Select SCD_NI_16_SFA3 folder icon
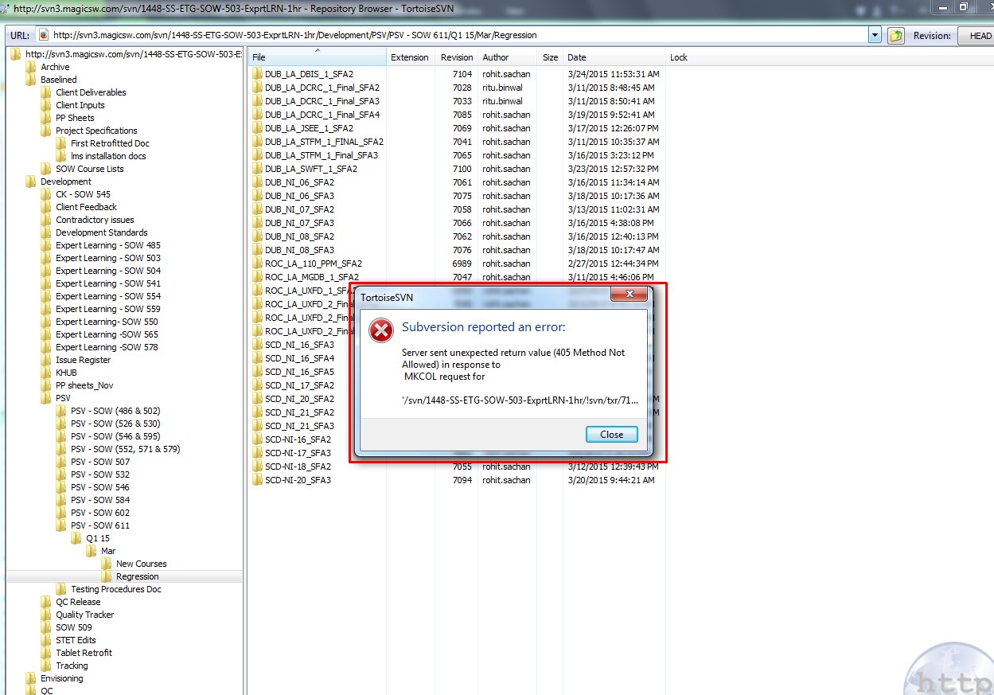 click(x=257, y=345)
